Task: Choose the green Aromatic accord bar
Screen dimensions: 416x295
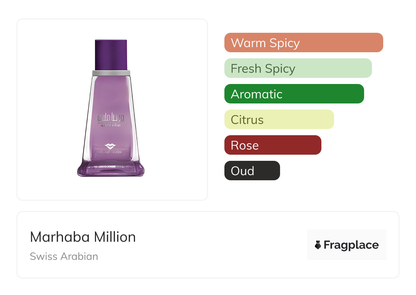Action: pyautogui.click(x=294, y=94)
